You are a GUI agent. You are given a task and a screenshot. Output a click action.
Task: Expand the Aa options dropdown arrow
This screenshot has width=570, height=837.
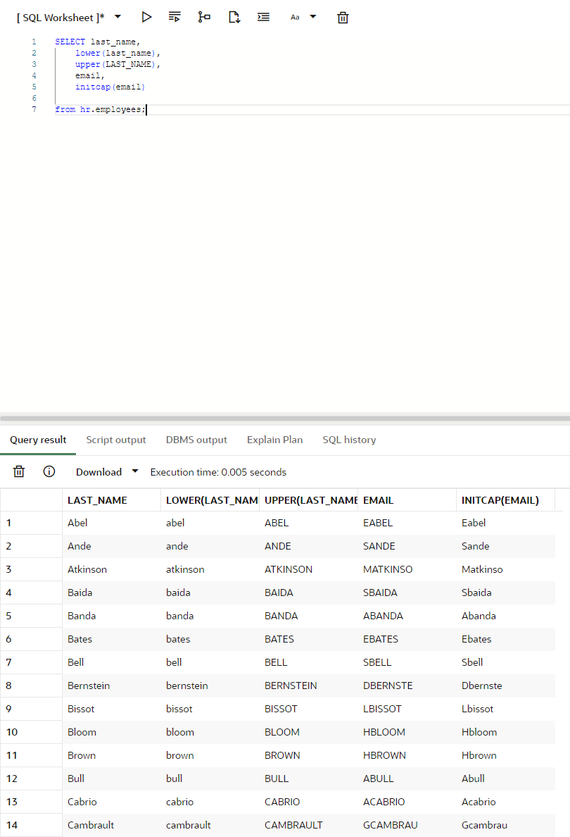tap(313, 16)
